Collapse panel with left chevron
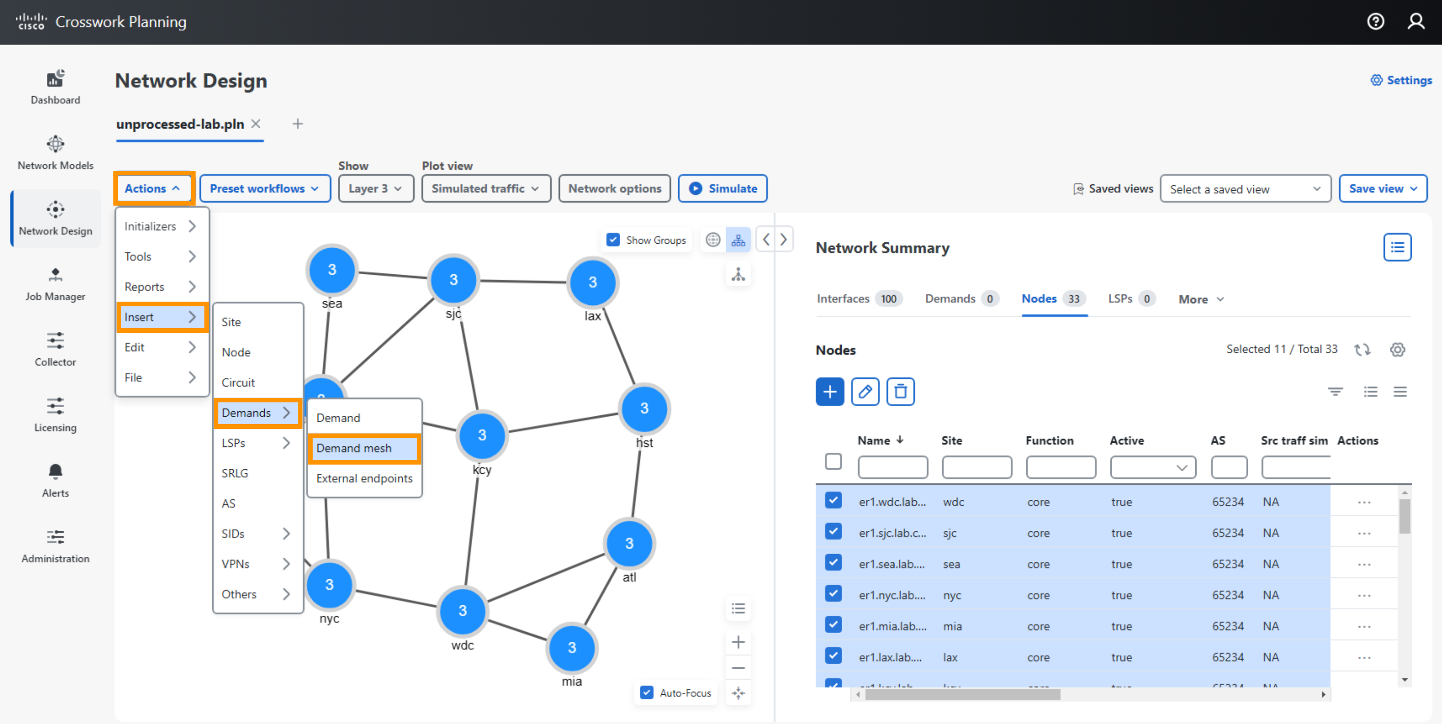1442x724 pixels. pyautogui.click(x=766, y=240)
